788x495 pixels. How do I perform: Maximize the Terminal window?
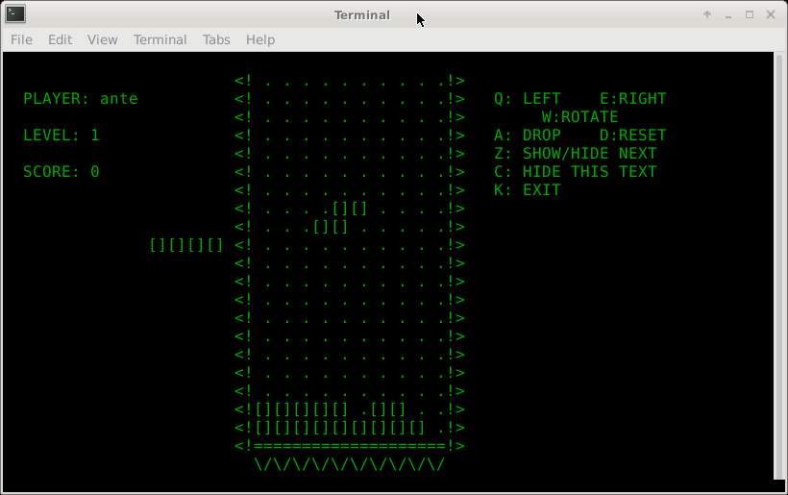tap(750, 14)
